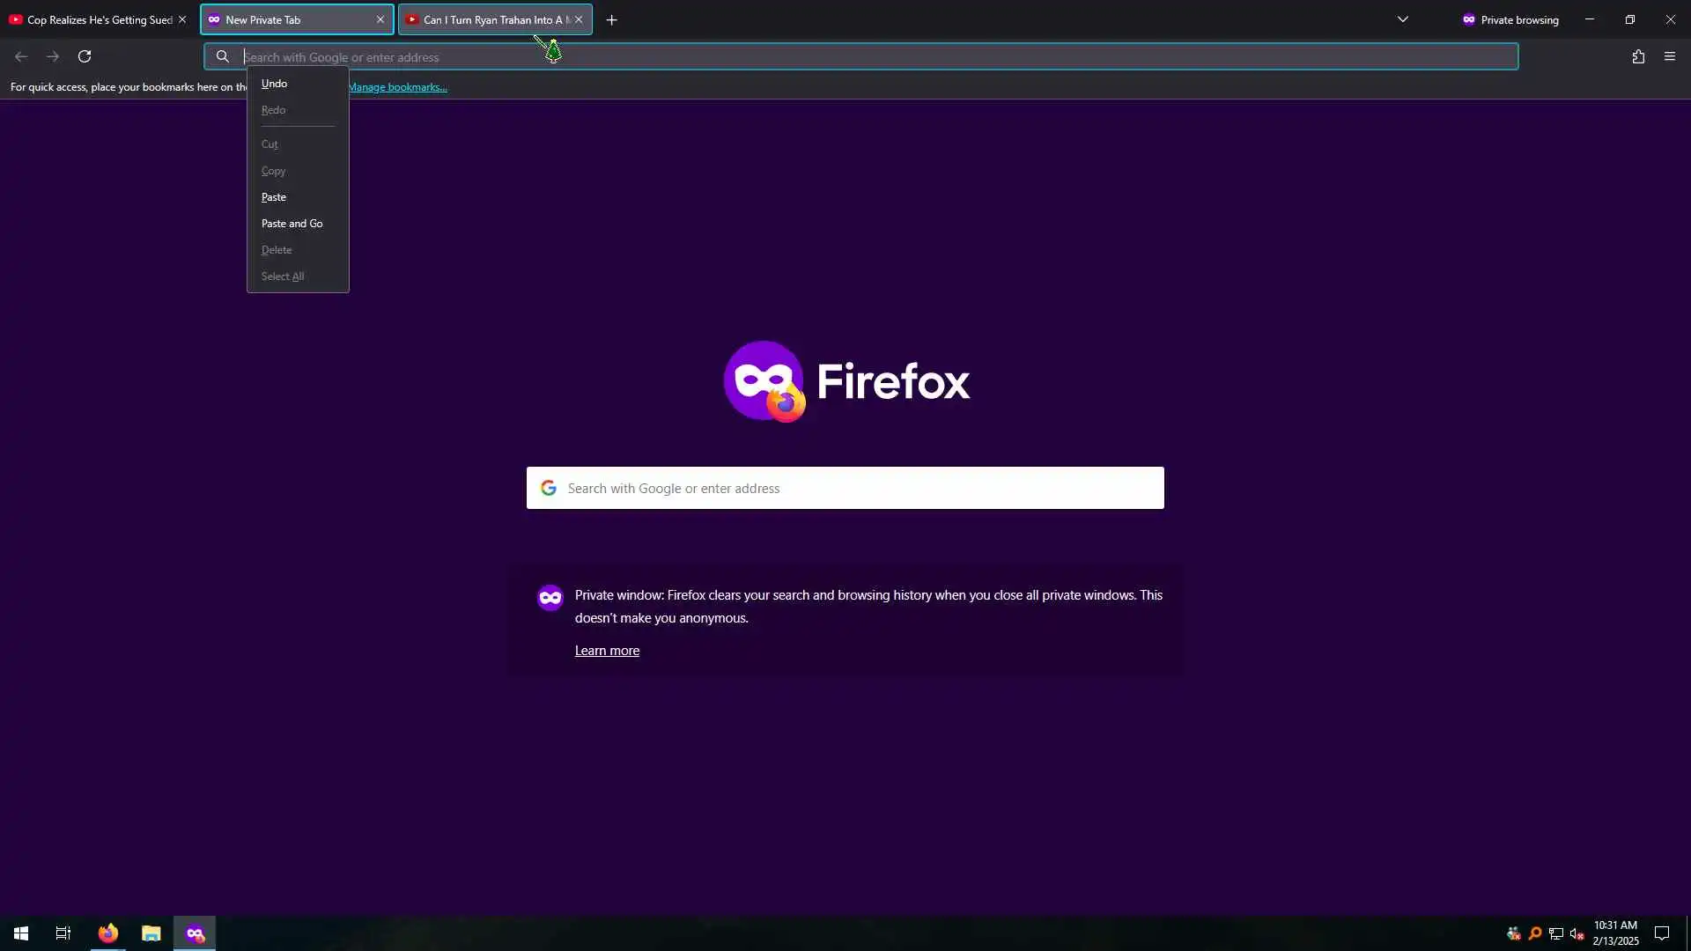Click the Windows Task View icon

point(63,933)
